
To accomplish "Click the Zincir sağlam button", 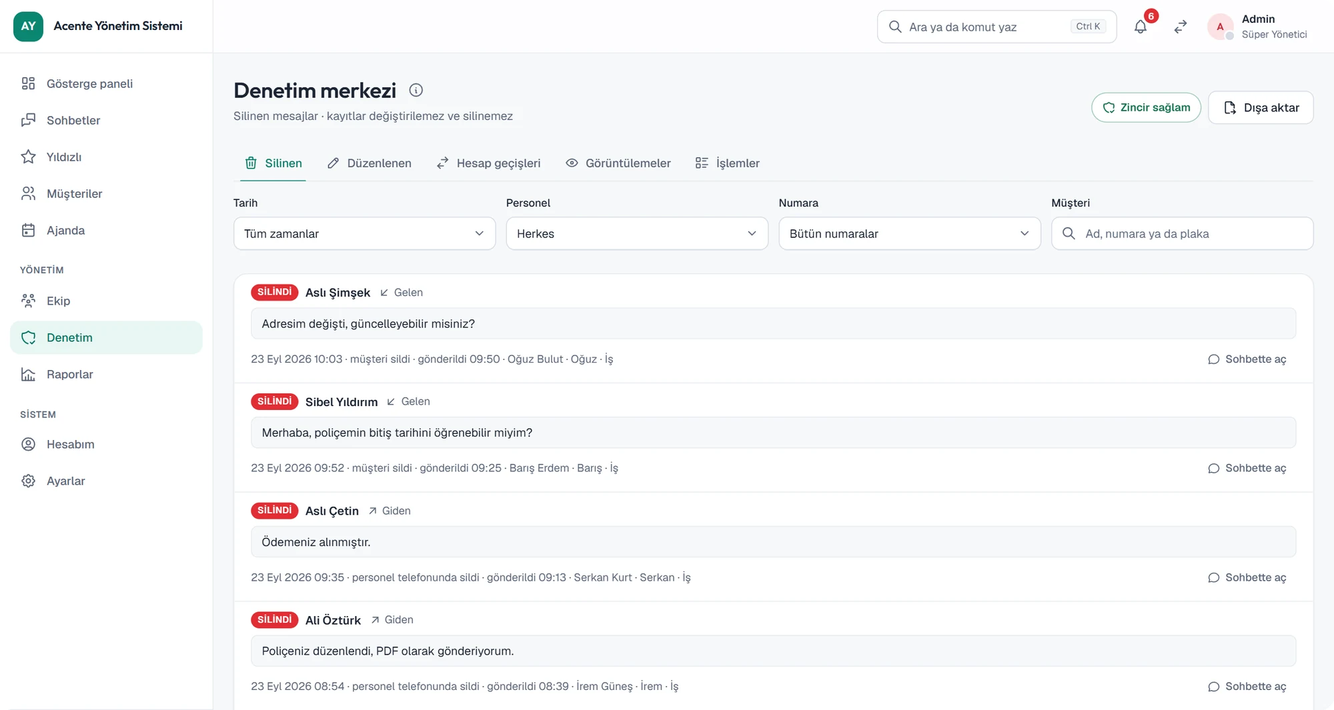I will click(1146, 107).
